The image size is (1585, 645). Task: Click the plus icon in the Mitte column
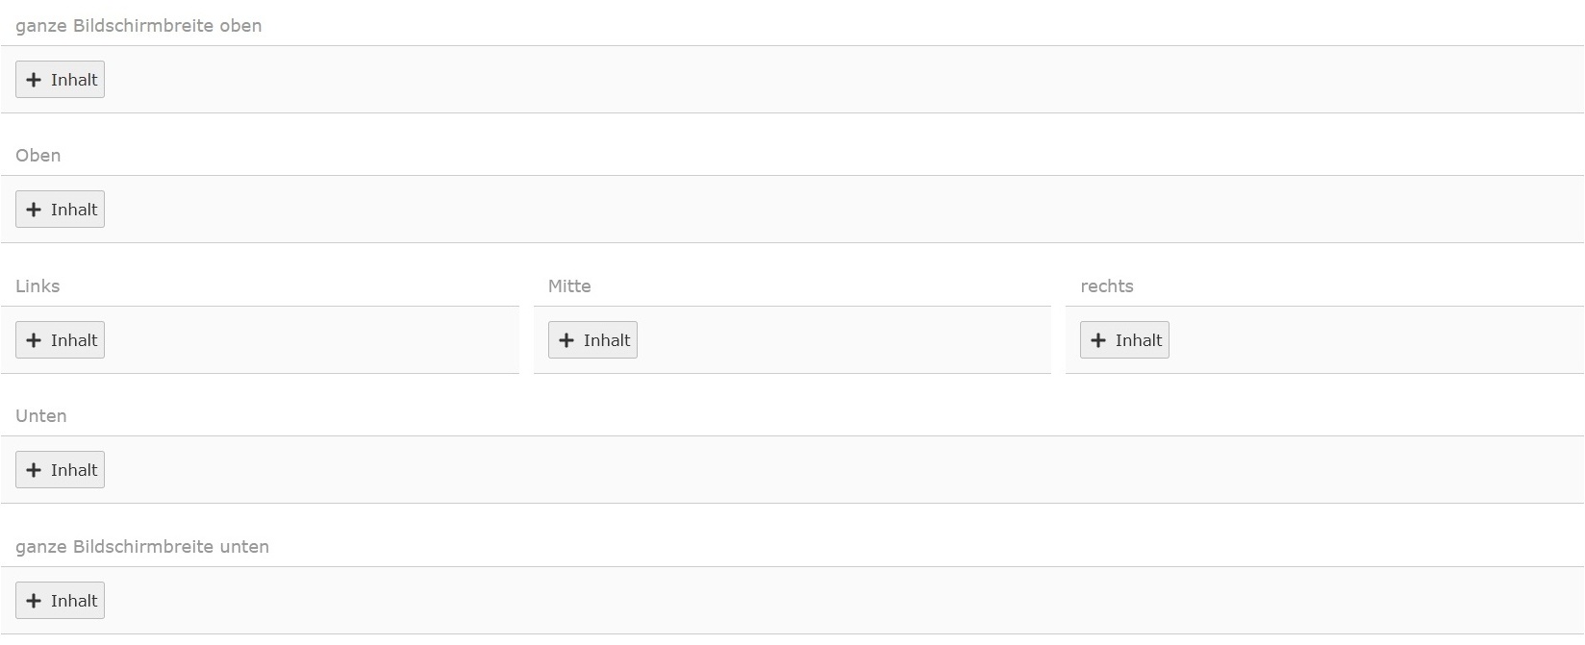click(566, 340)
